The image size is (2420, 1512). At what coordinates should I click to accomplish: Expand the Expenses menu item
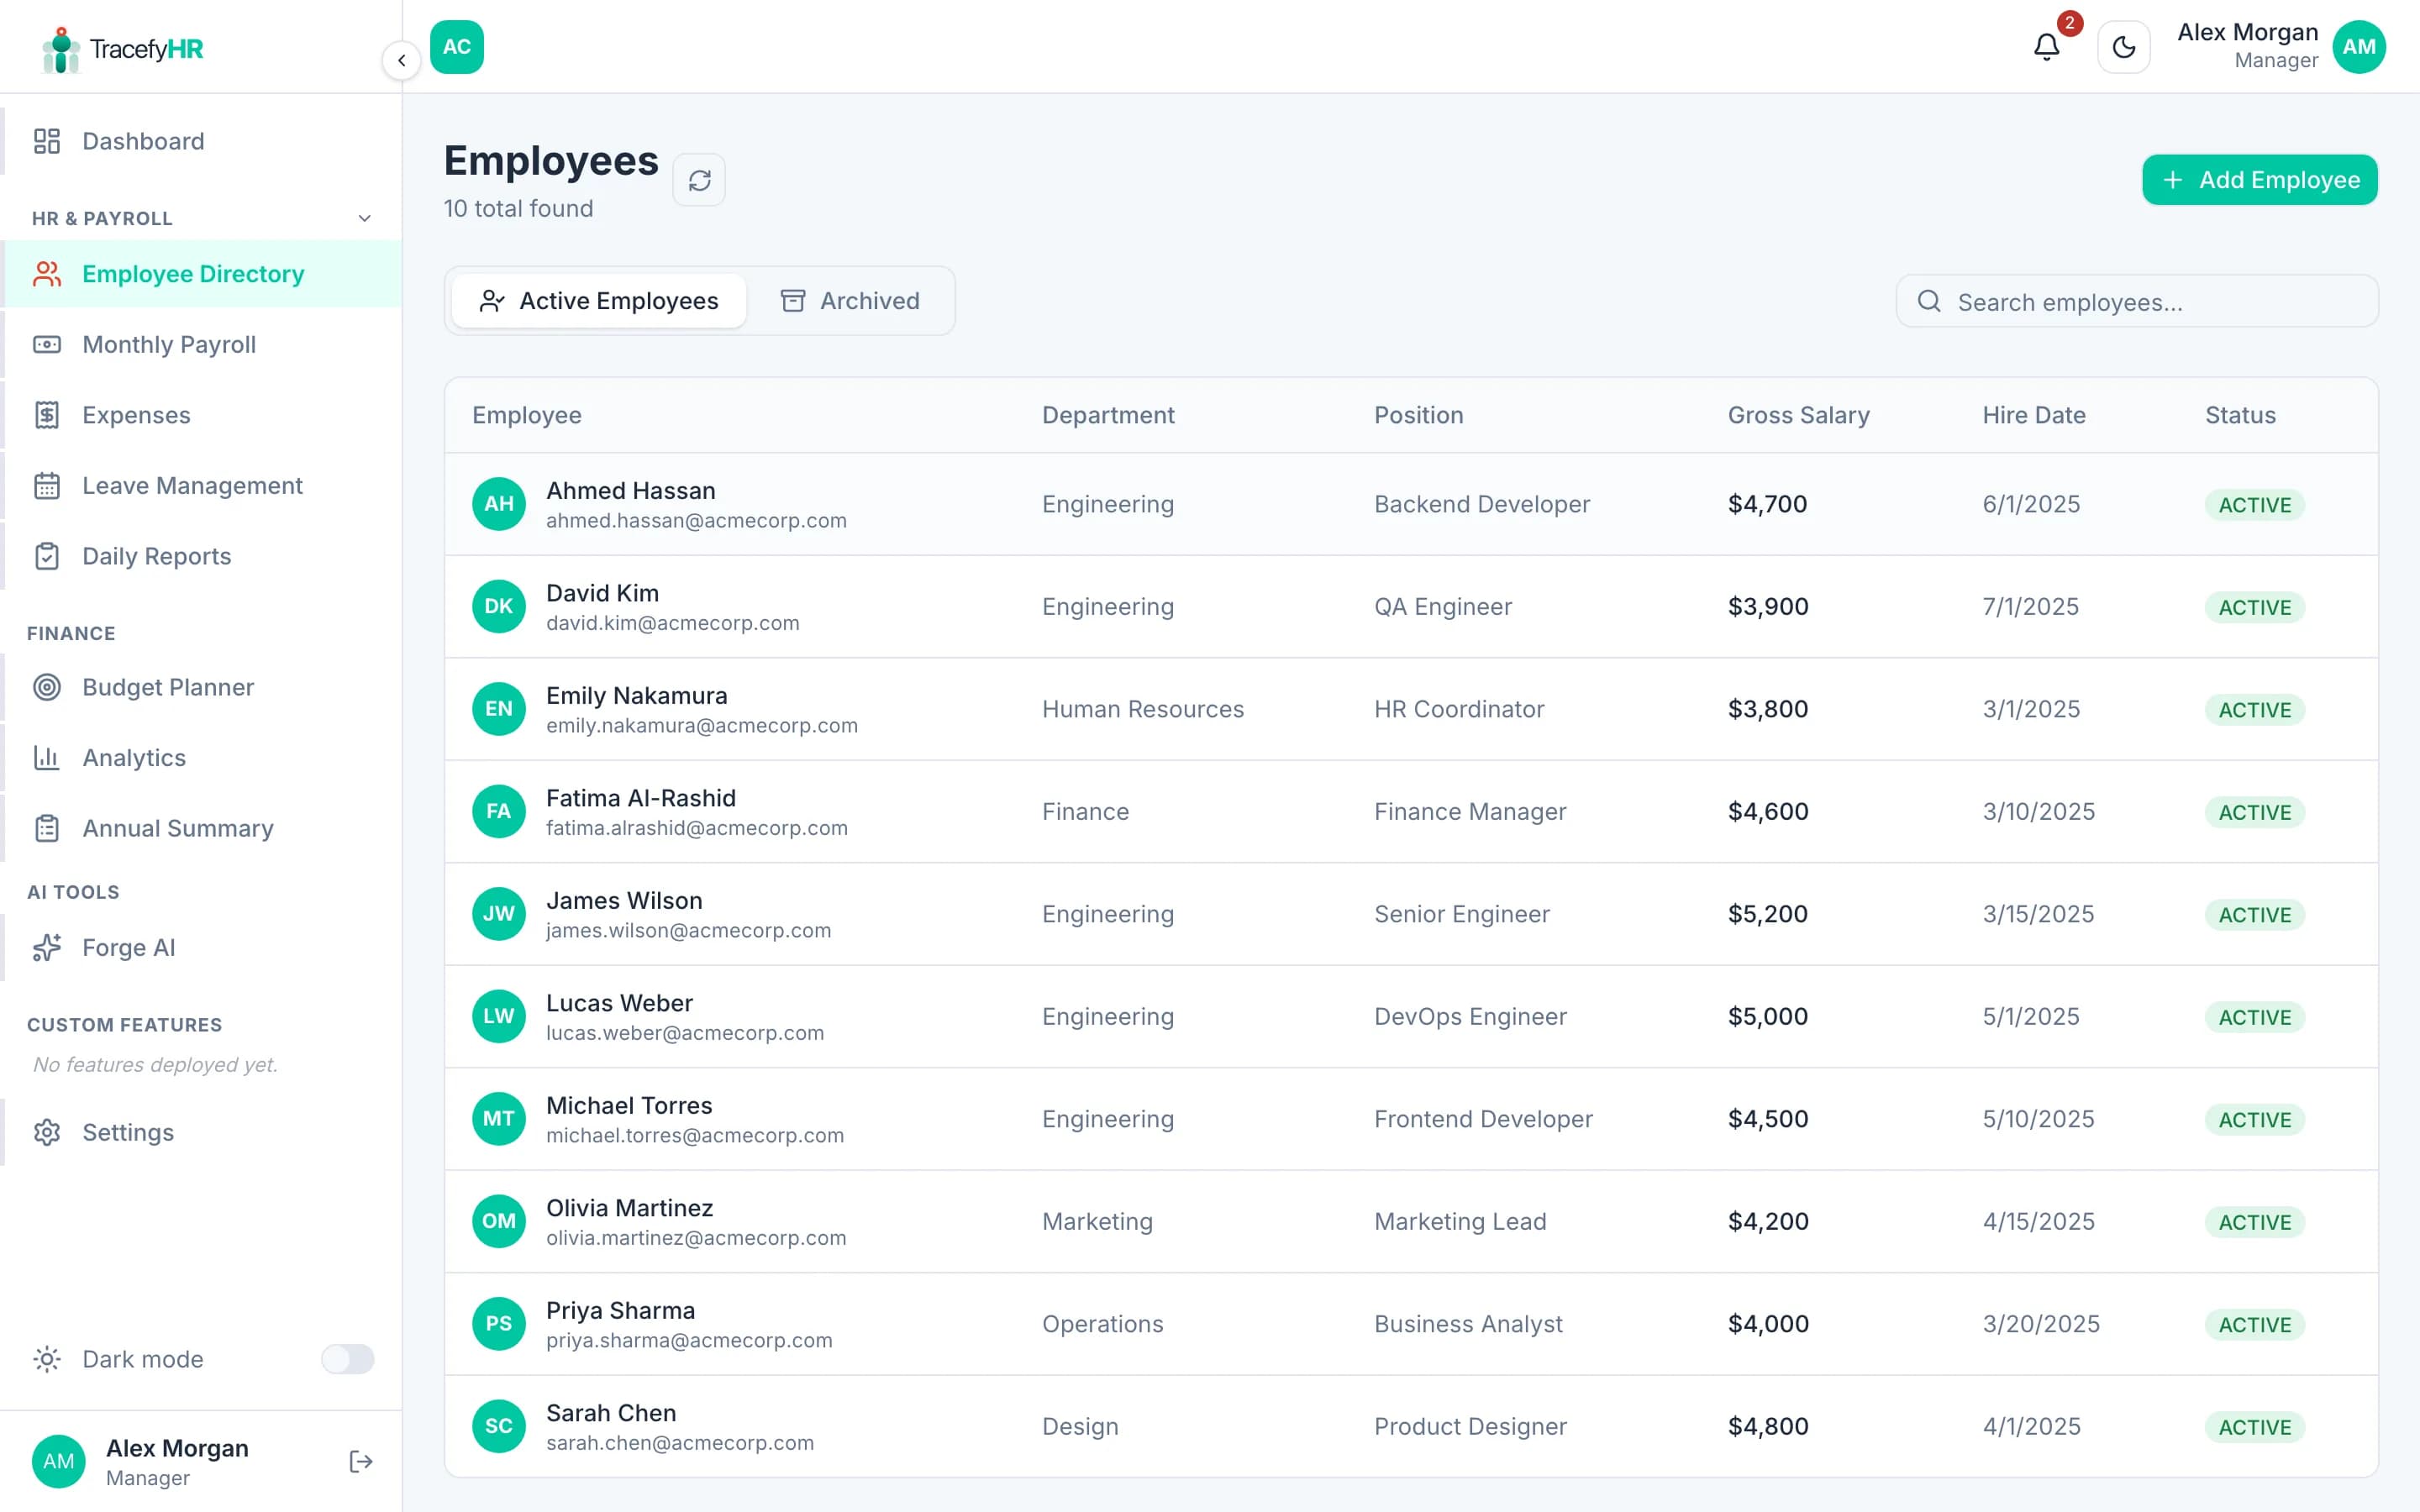[136, 415]
